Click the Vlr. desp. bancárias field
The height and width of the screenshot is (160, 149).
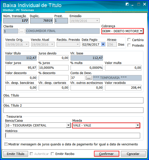click(21, 88)
